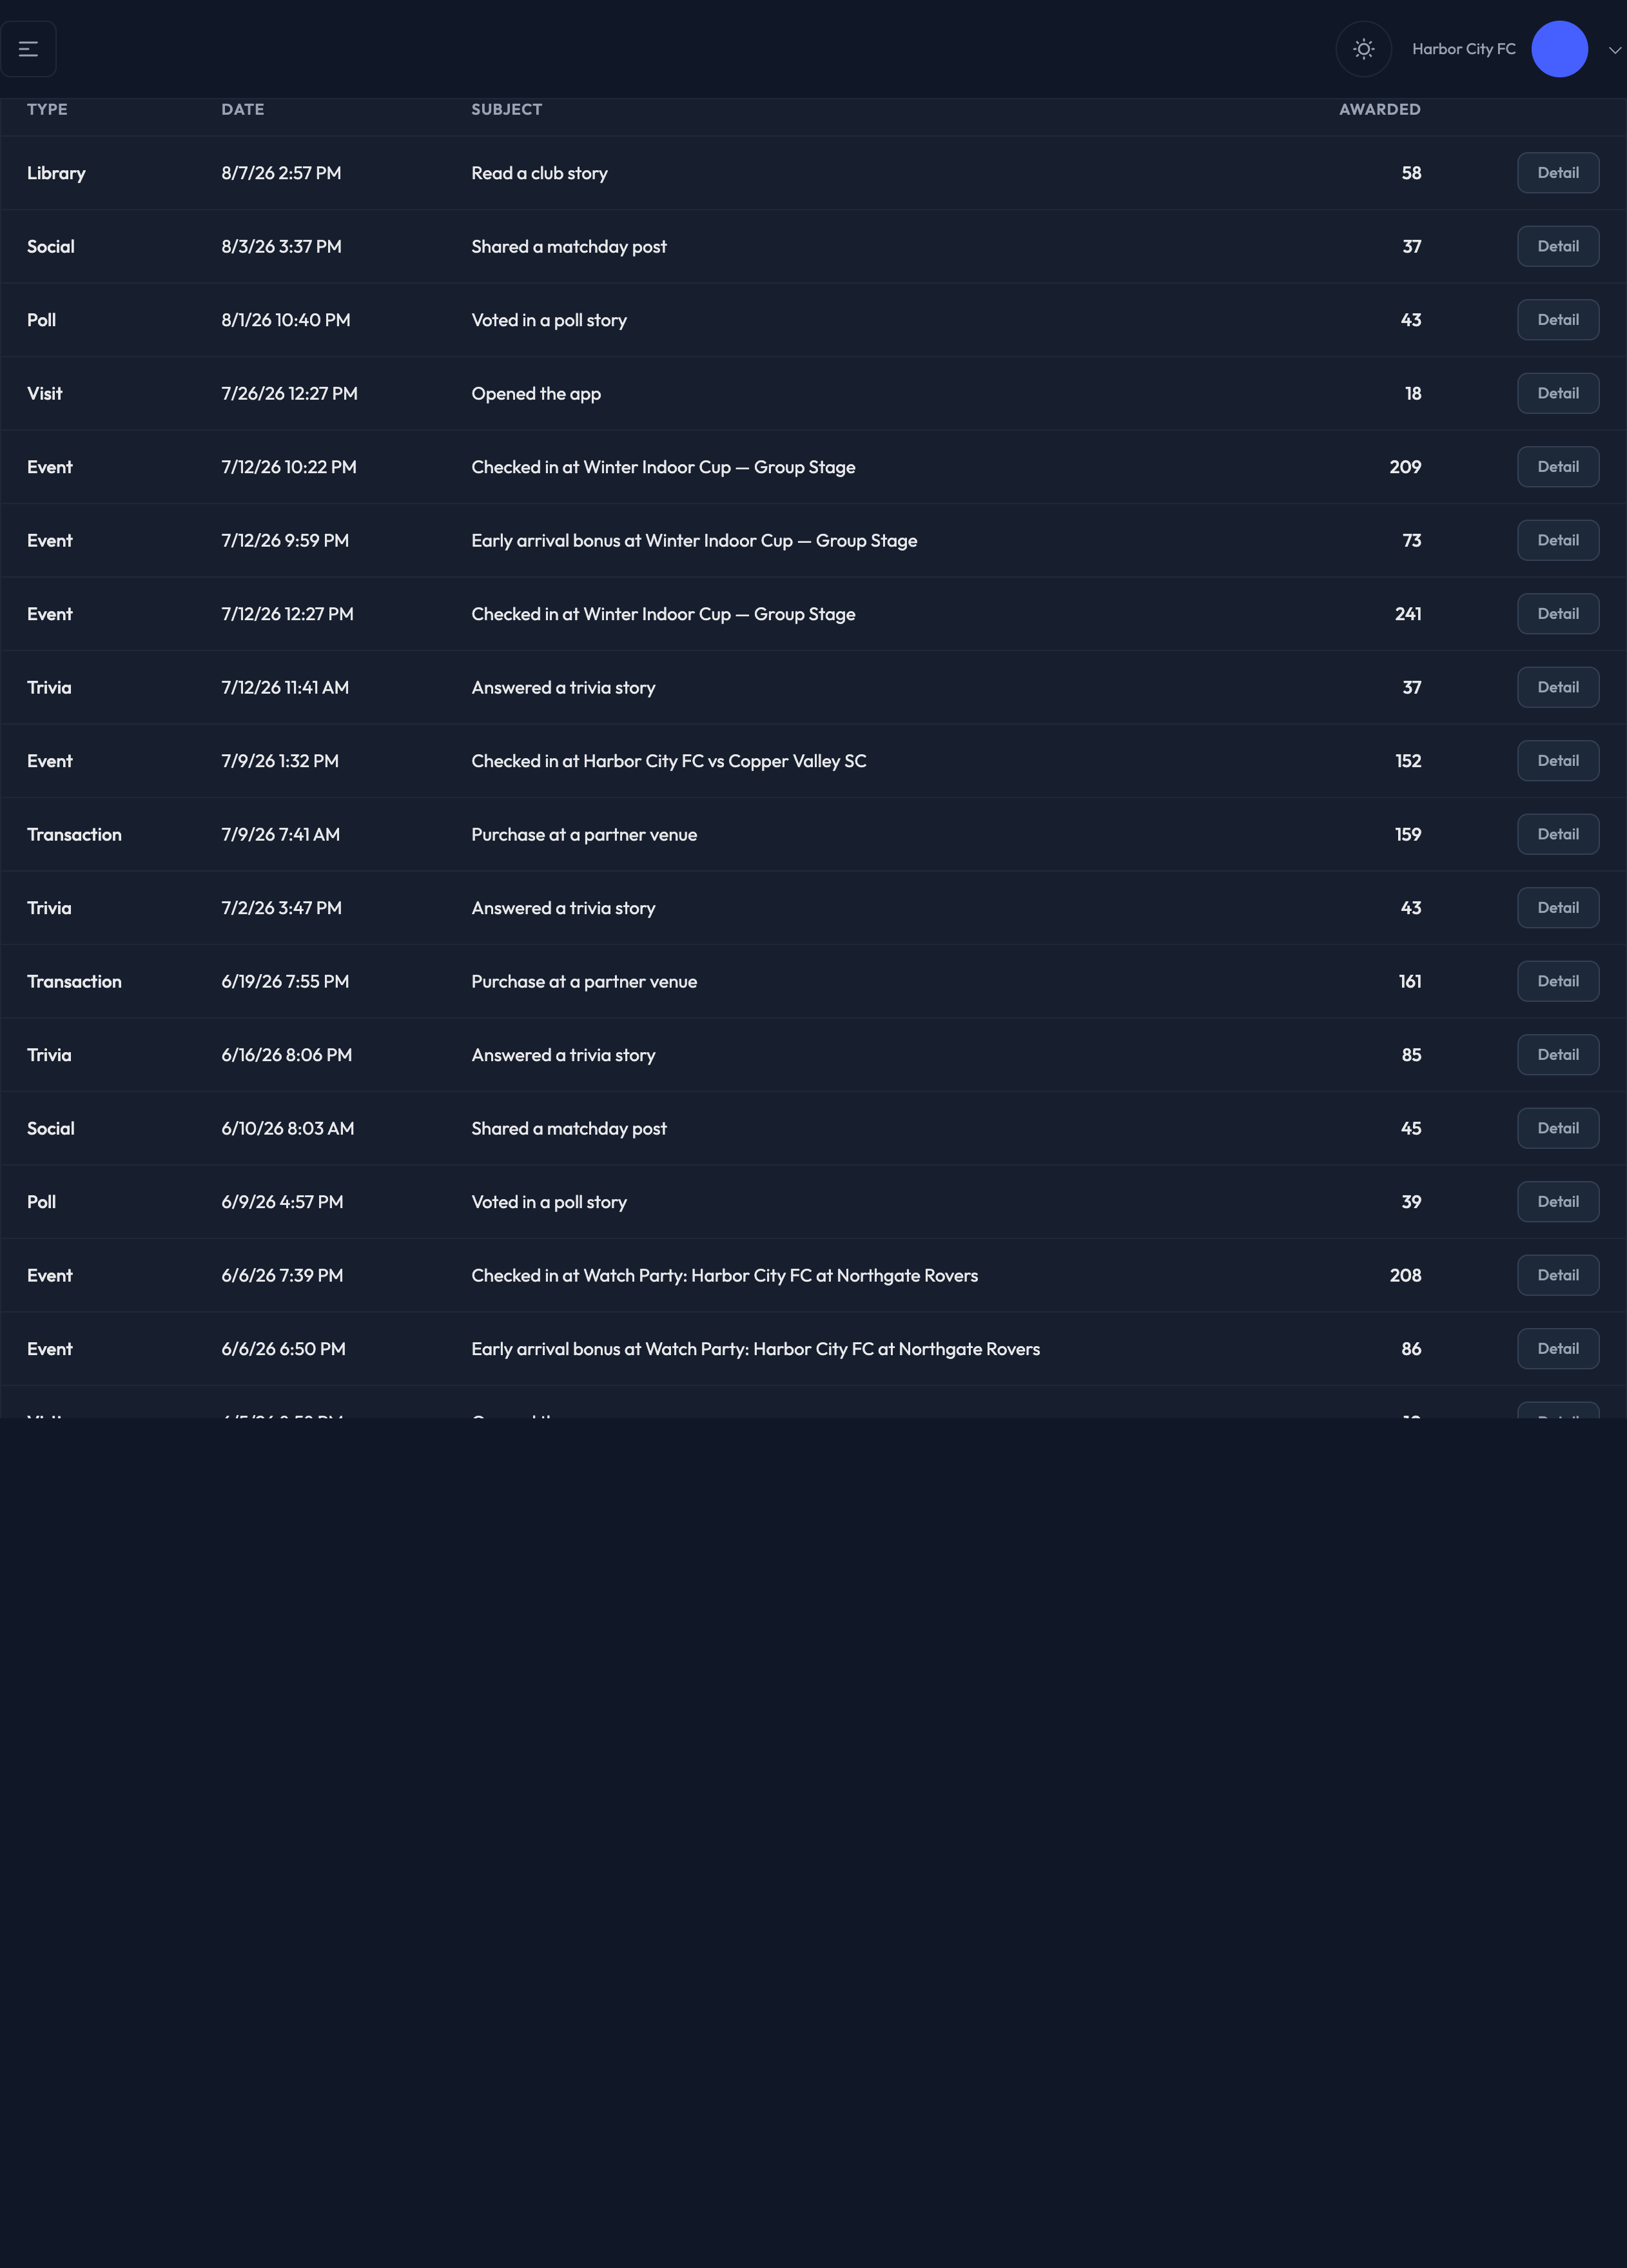This screenshot has width=1627, height=2268.
Task: Toggle light theme with sun icon
Action: click(x=1363, y=49)
